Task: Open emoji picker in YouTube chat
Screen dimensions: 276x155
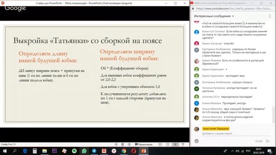Action: [197, 141]
